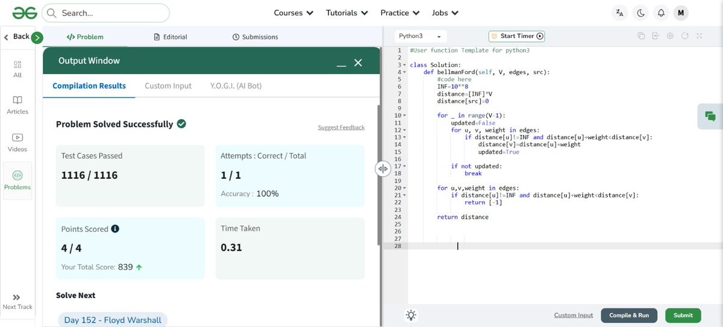This screenshot has height=327, width=723.
Task: Start the timer
Action: (517, 36)
